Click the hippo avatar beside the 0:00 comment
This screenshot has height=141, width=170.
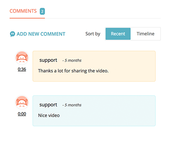point(22,102)
